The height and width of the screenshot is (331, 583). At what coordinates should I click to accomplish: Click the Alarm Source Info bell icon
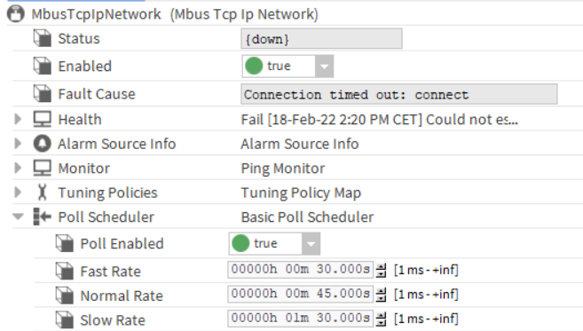pos(42,144)
